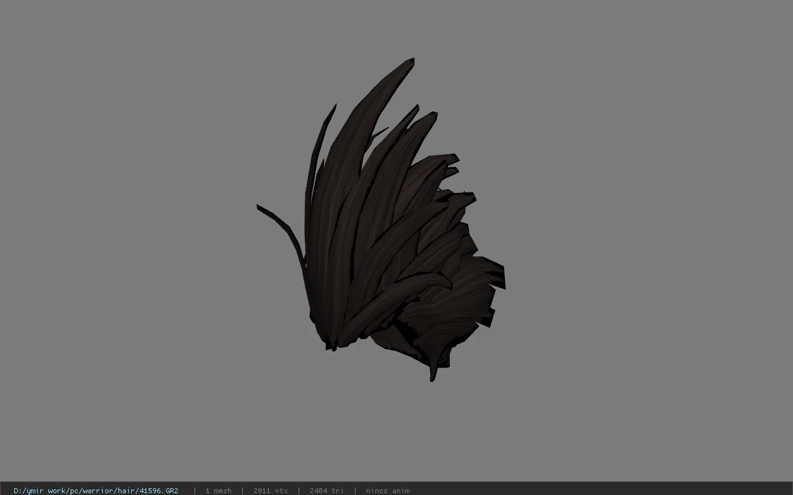Click the file path 41596.GR2 in status bar
The image size is (793, 495).
pos(96,491)
